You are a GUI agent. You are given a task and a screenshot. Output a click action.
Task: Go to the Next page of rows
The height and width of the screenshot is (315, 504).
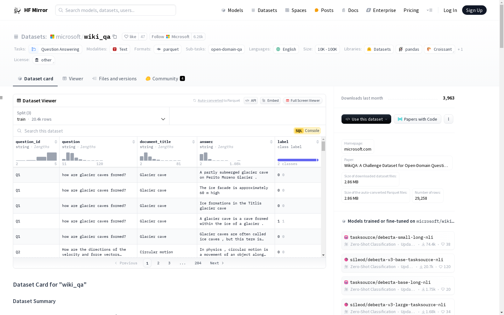click(217, 263)
